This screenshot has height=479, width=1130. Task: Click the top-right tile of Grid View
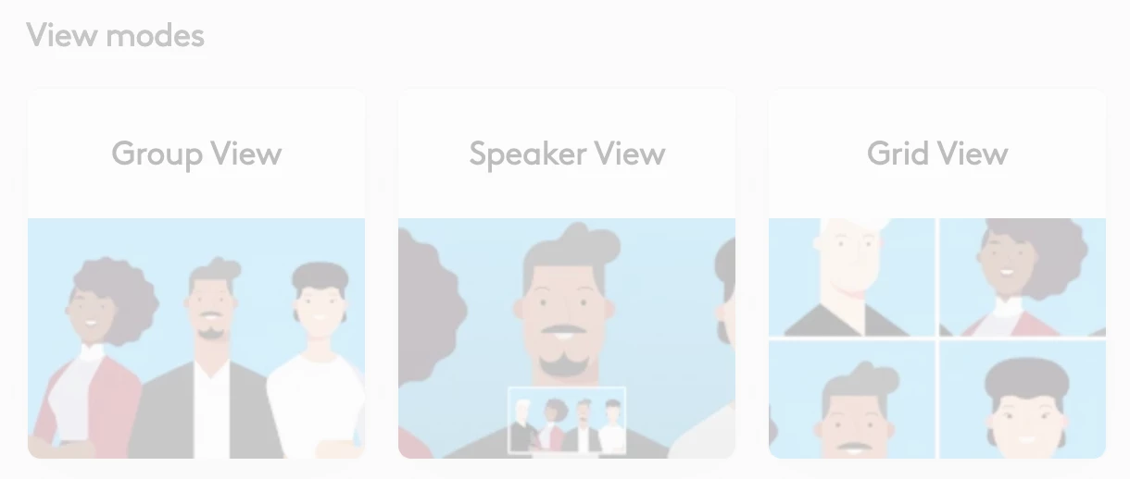[x=1023, y=276]
